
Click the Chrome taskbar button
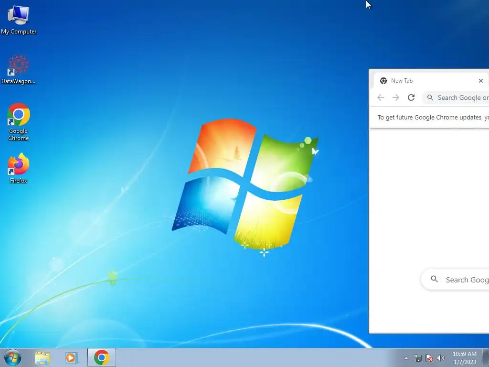102,357
